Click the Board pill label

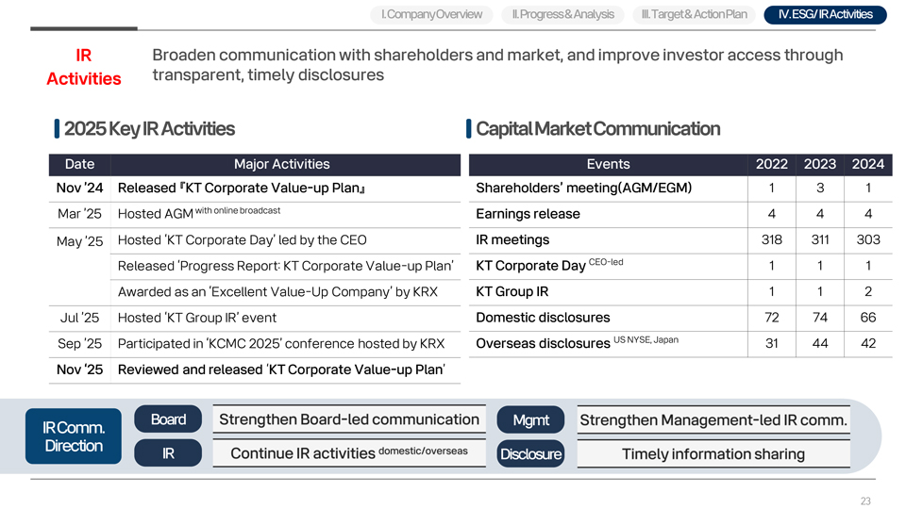point(168,419)
